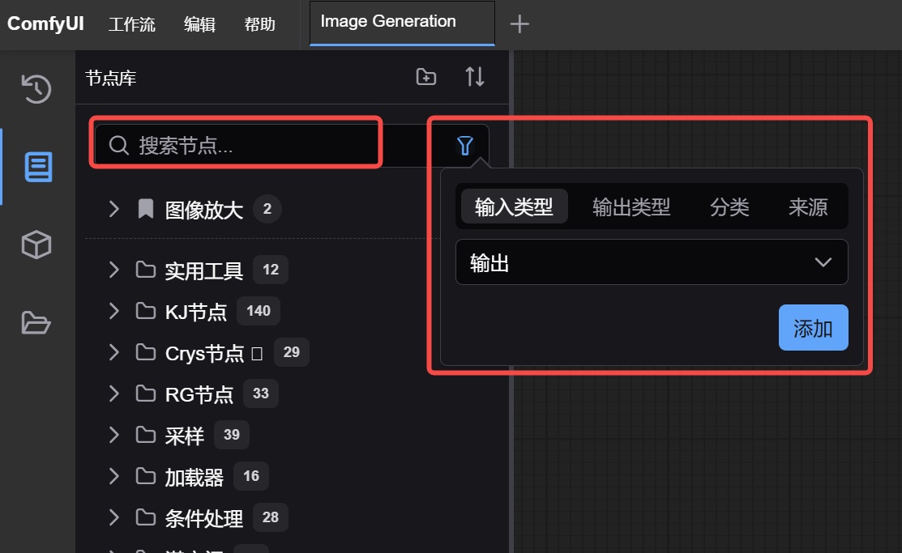Open the 输出 dropdown in filter popup
The height and width of the screenshot is (553, 902).
pyautogui.click(x=651, y=262)
